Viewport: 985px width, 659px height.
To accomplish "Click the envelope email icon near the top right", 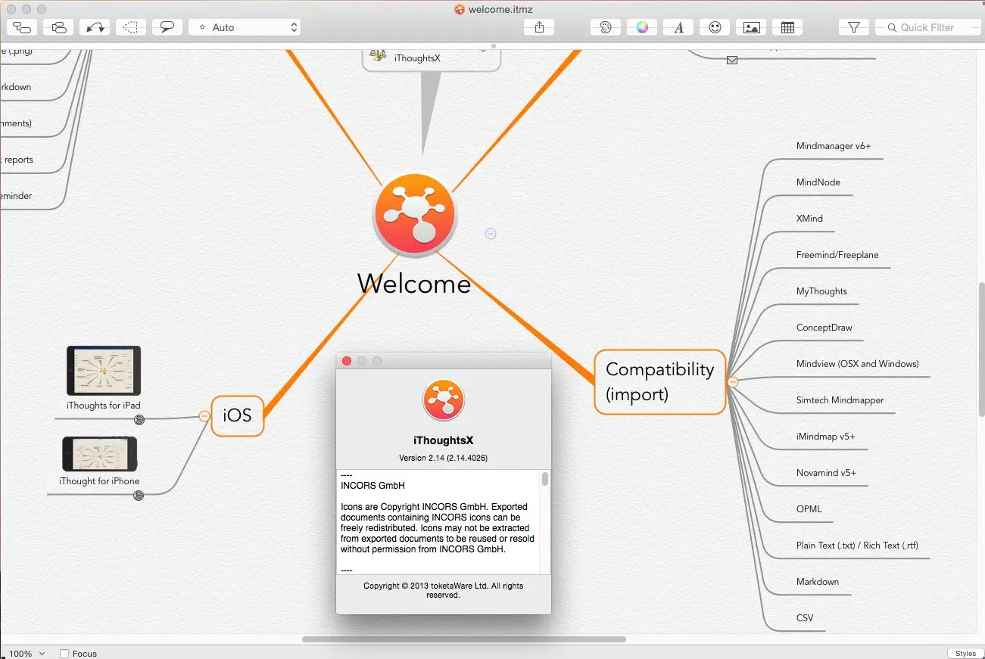I will [x=732, y=60].
